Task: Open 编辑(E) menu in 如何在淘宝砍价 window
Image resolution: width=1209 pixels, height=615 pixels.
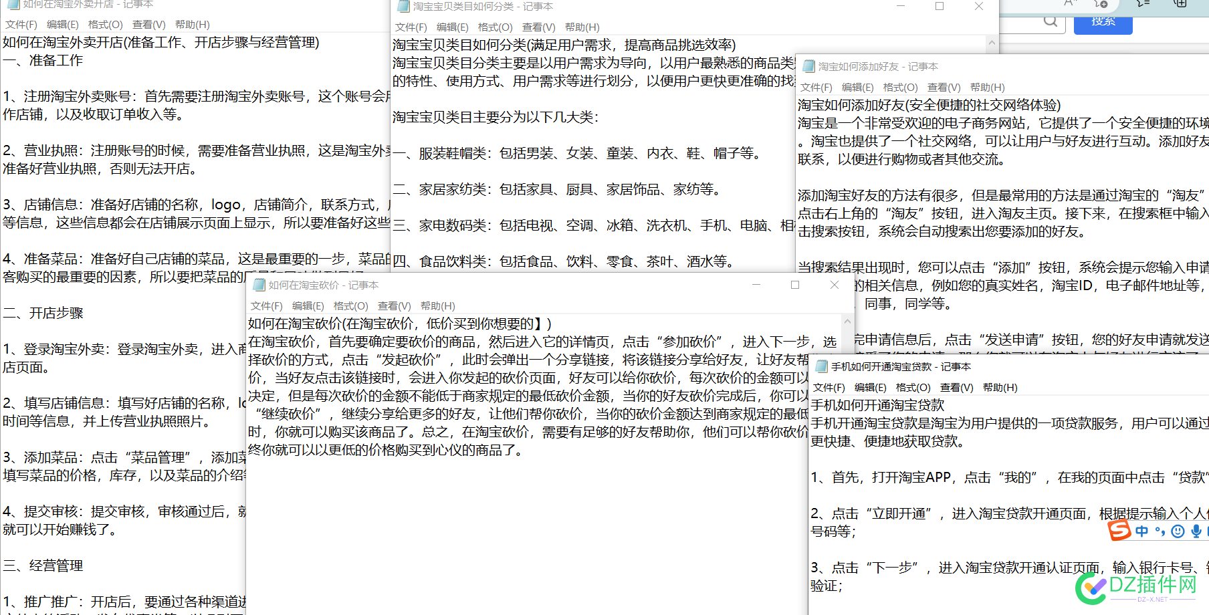Action: click(308, 306)
